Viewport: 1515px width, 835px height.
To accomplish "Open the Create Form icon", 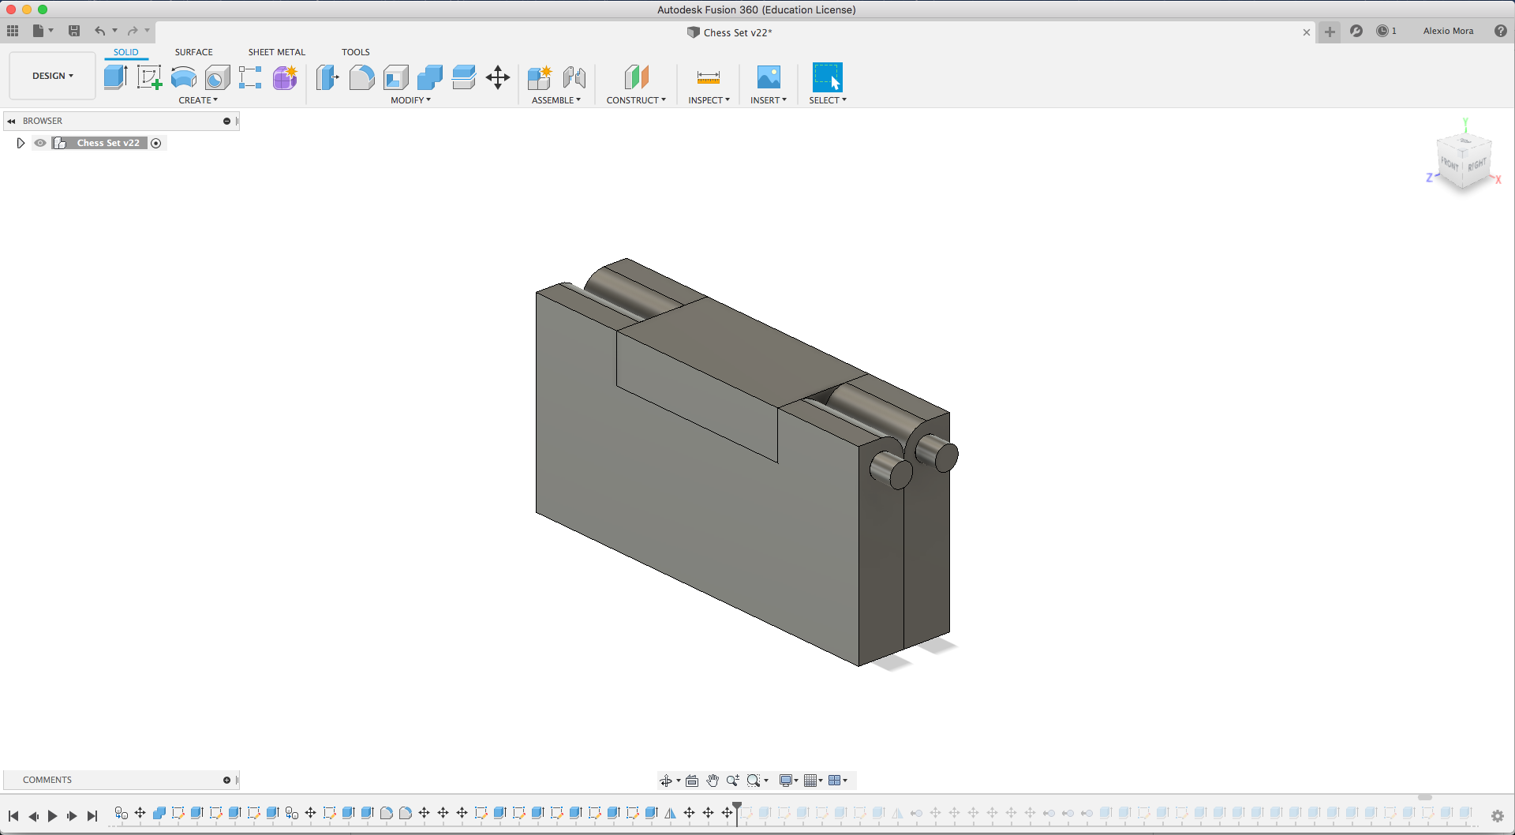I will click(285, 77).
